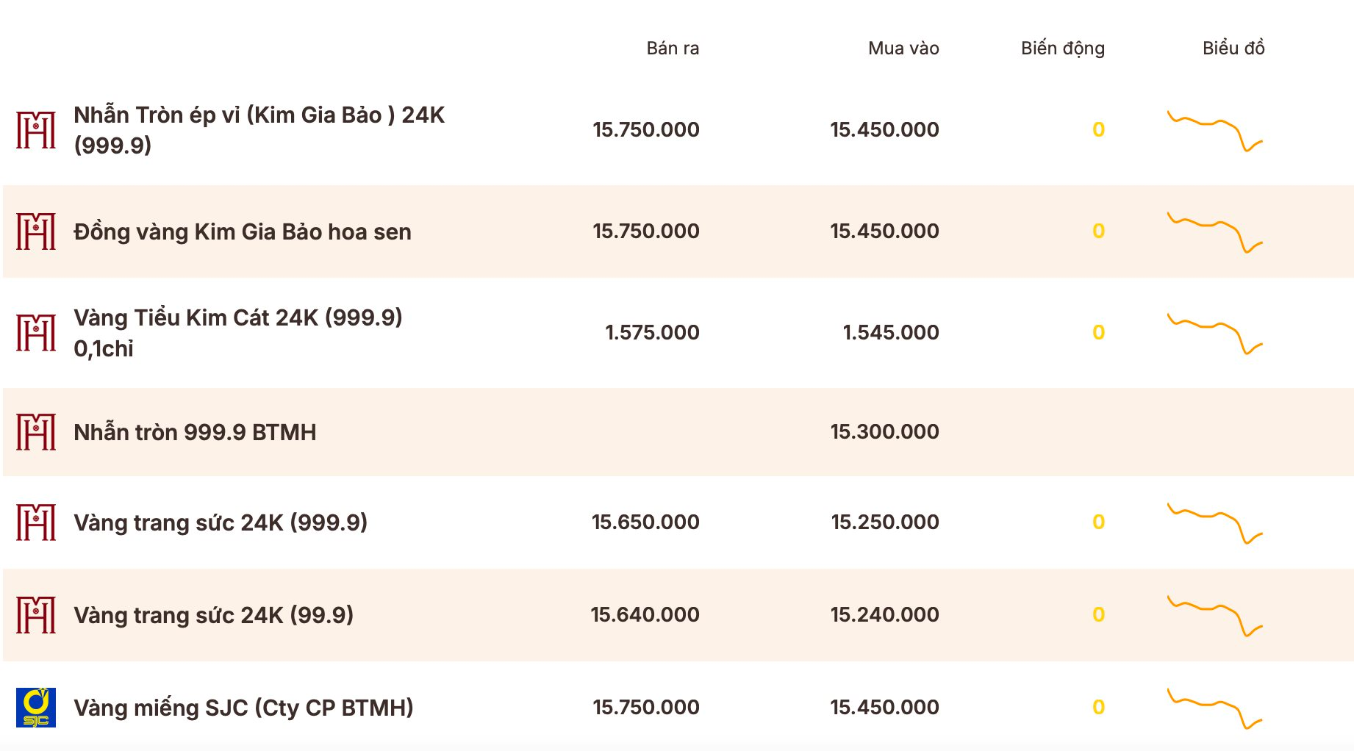Click the logo beside Vàng trang sức 24K (999.9)
The width and height of the screenshot is (1354, 751).
click(x=36, y=522)
